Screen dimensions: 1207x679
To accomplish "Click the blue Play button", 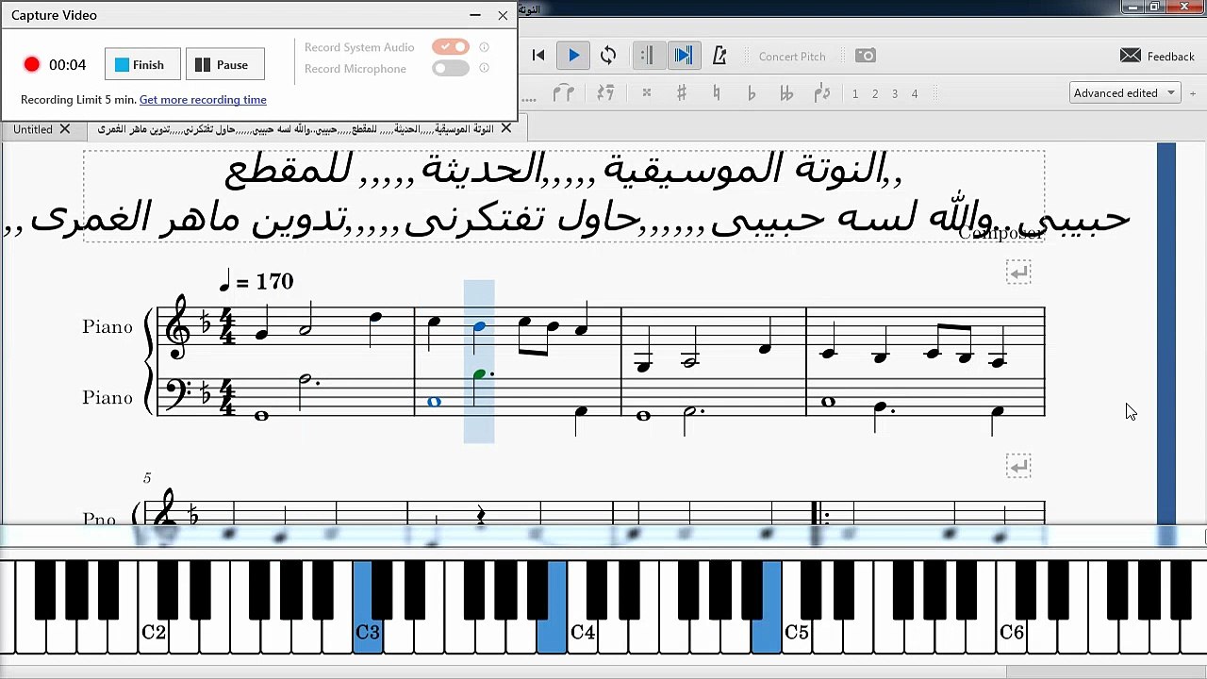I will pyautogui.click(x=573, y=56).
